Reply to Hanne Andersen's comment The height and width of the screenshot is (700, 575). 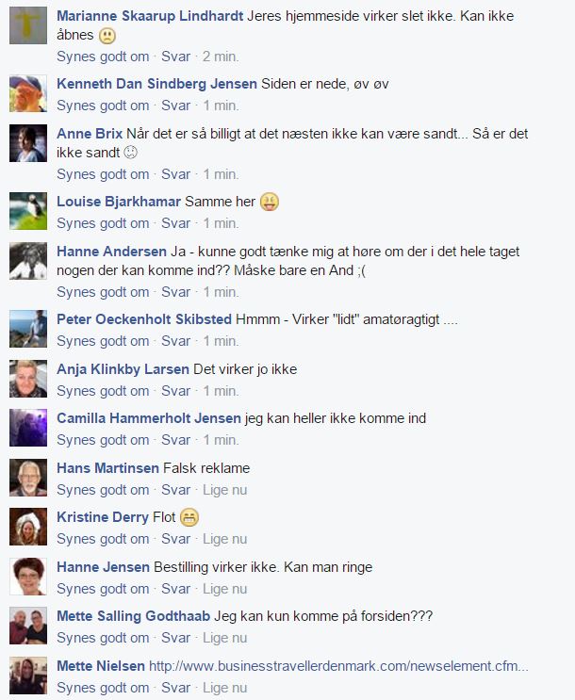(175, 292)
